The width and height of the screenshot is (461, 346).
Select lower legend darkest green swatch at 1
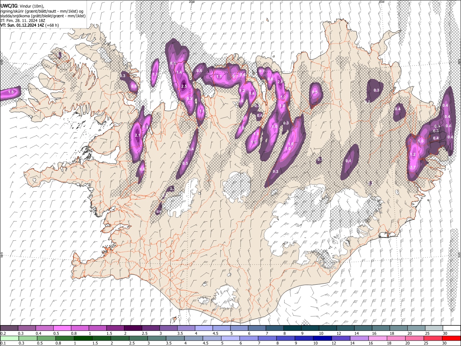click(x=83, y=338)
